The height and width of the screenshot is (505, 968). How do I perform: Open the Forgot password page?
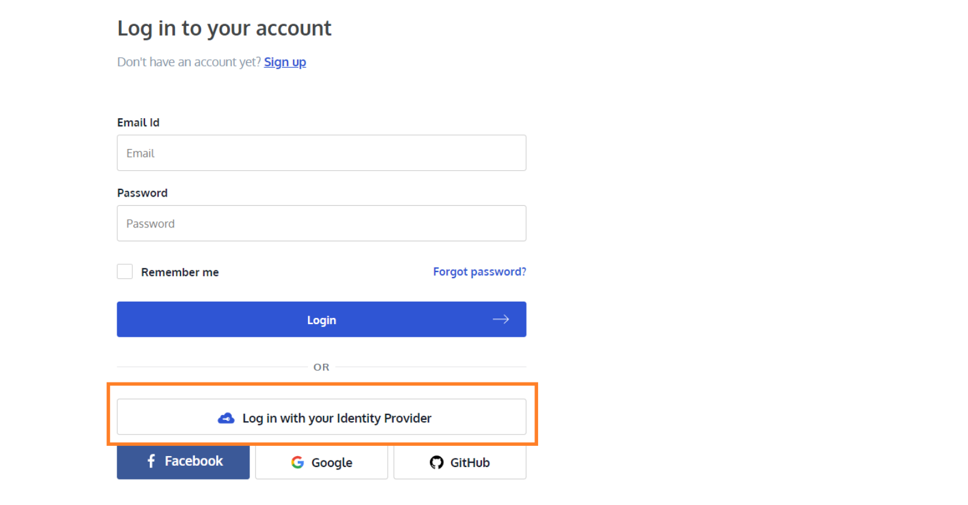479,272
